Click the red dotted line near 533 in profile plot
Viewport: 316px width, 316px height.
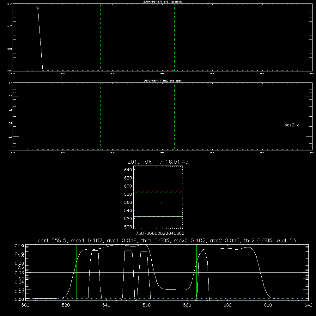pyautogui.click(x=92, y=272)
